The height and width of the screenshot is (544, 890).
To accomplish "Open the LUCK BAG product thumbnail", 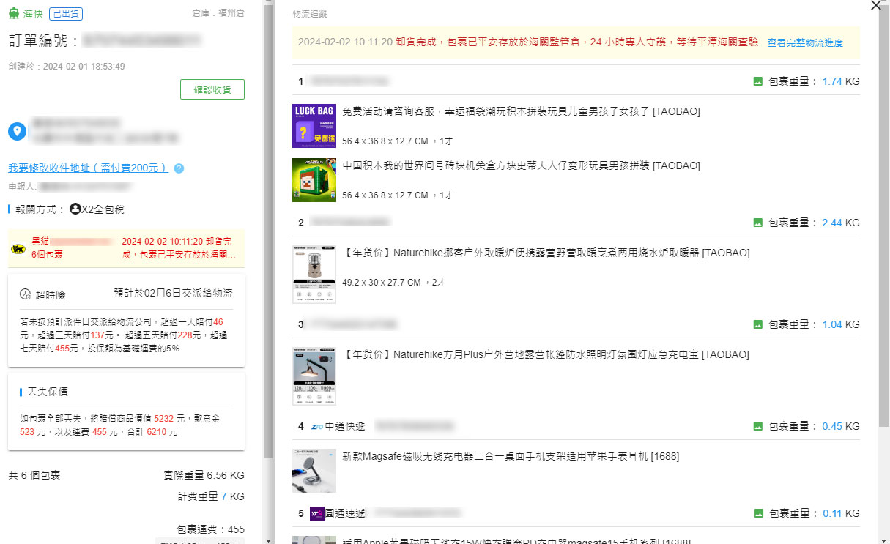I will [314, 125].
